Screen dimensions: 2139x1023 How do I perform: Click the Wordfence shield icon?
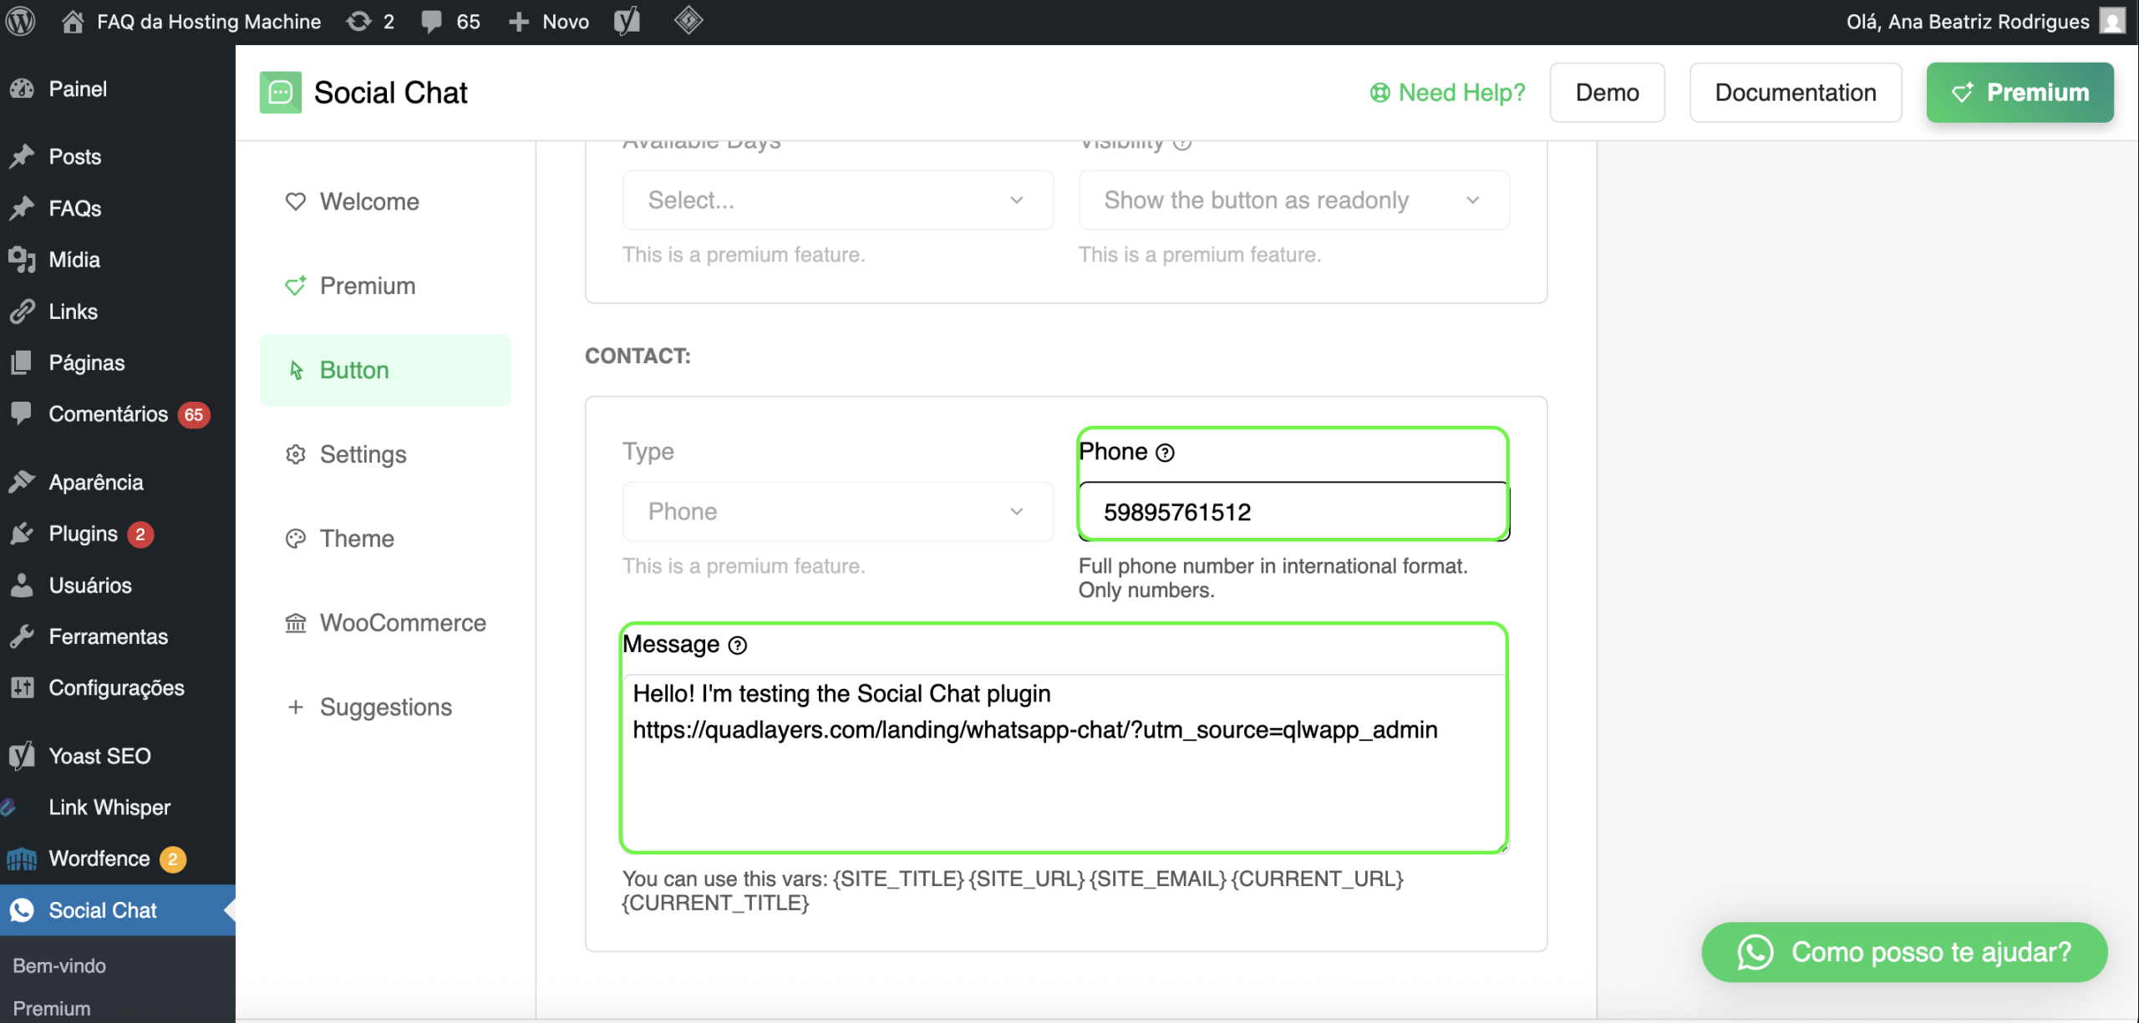point(23,858)
